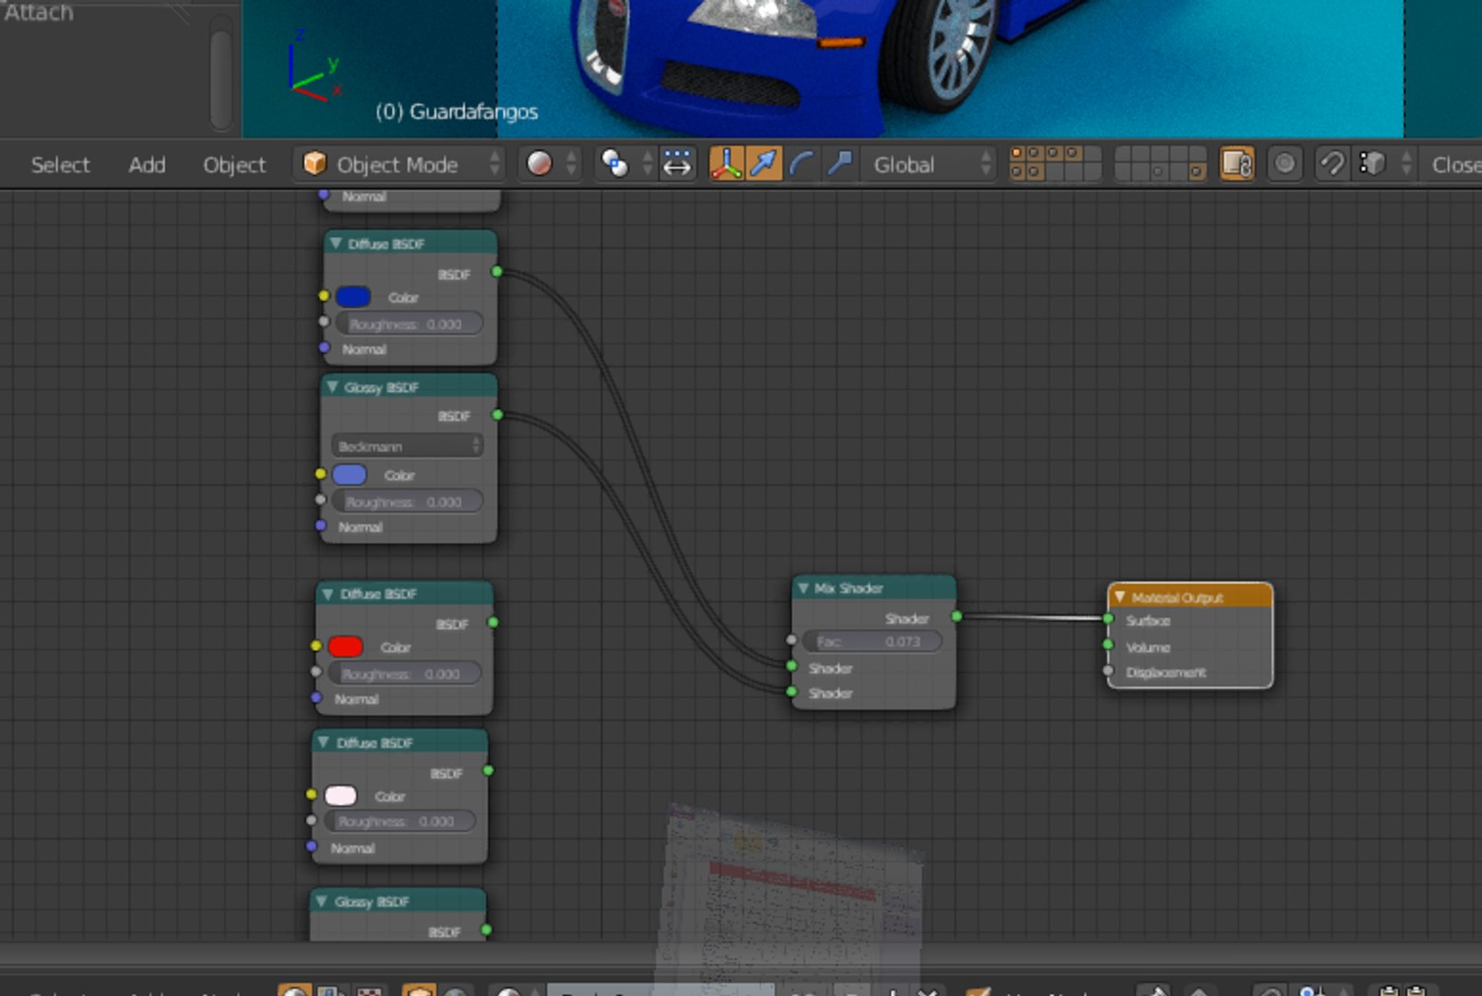The image size is (1482, 996).
Task: Click BSDF output socket of Beckmann Glossy node
Action: coord(497,415)
